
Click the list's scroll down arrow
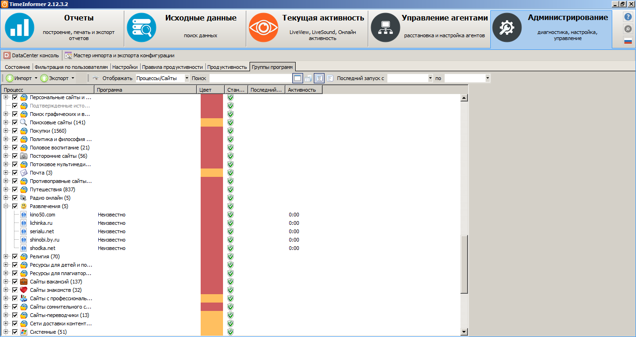[464, 331]
